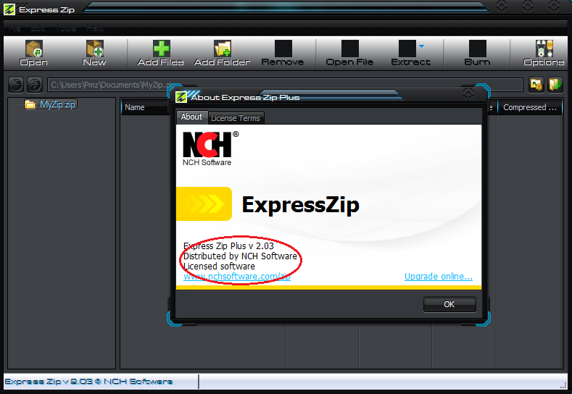Click the archive path address field
Viewport: 572px width, 394px height.
point(285,85)
